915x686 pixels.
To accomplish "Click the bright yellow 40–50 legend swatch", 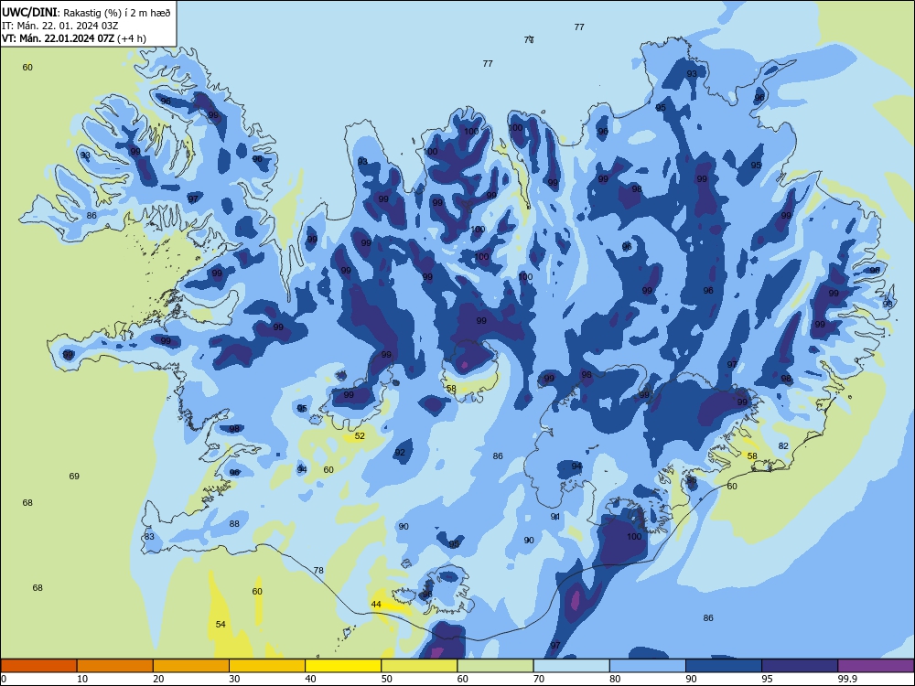I will click(x=343, y=666).
